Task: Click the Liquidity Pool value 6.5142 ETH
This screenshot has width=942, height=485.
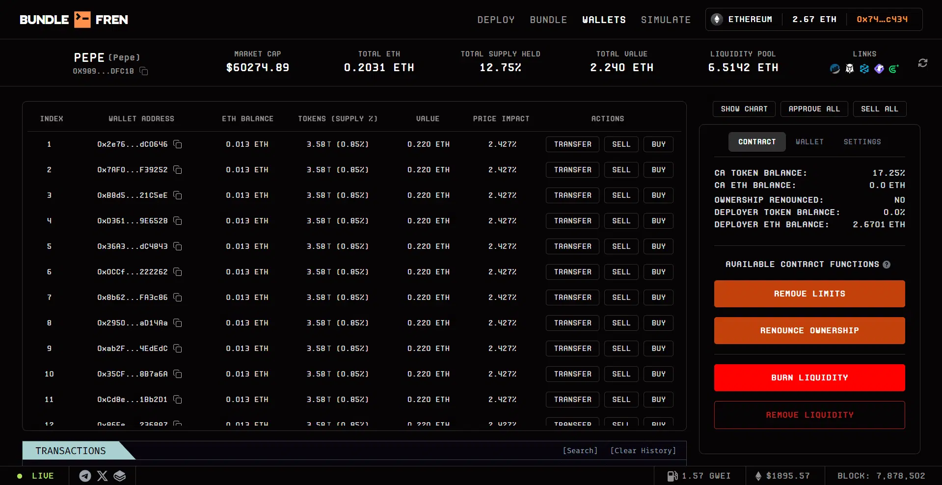Action: coord(743,68)
